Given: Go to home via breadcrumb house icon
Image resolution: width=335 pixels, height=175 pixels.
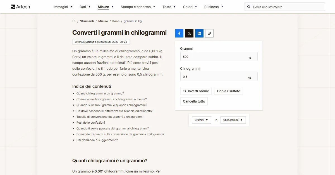Looking at the screenshot, I should [74, 21].
